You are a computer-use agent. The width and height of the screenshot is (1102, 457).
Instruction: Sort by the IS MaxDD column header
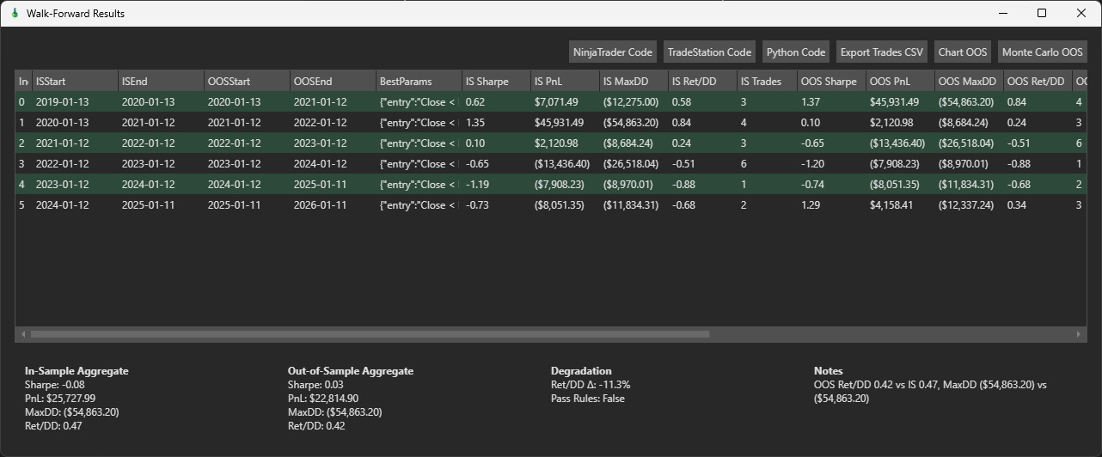[x=634, y=81]
